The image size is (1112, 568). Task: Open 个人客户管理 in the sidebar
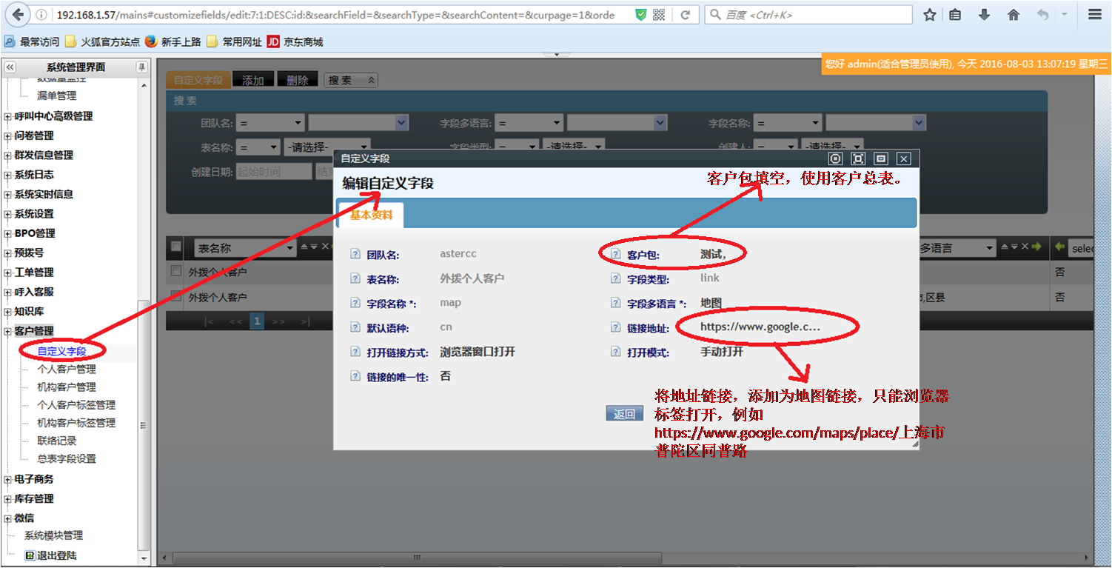[67, 369]
